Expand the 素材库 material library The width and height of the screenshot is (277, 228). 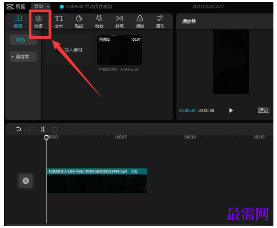point(23,56)
